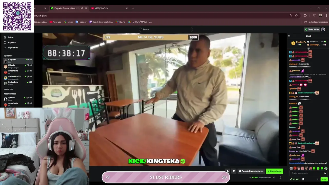Select the Kingteka channel in Siguiendo list
Image resolution: width=329 pixels, height=185 pixels.
[x=17, y=61]
